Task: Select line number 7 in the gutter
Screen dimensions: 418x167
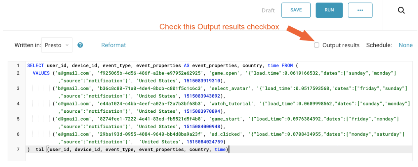Action: [18, 150]
